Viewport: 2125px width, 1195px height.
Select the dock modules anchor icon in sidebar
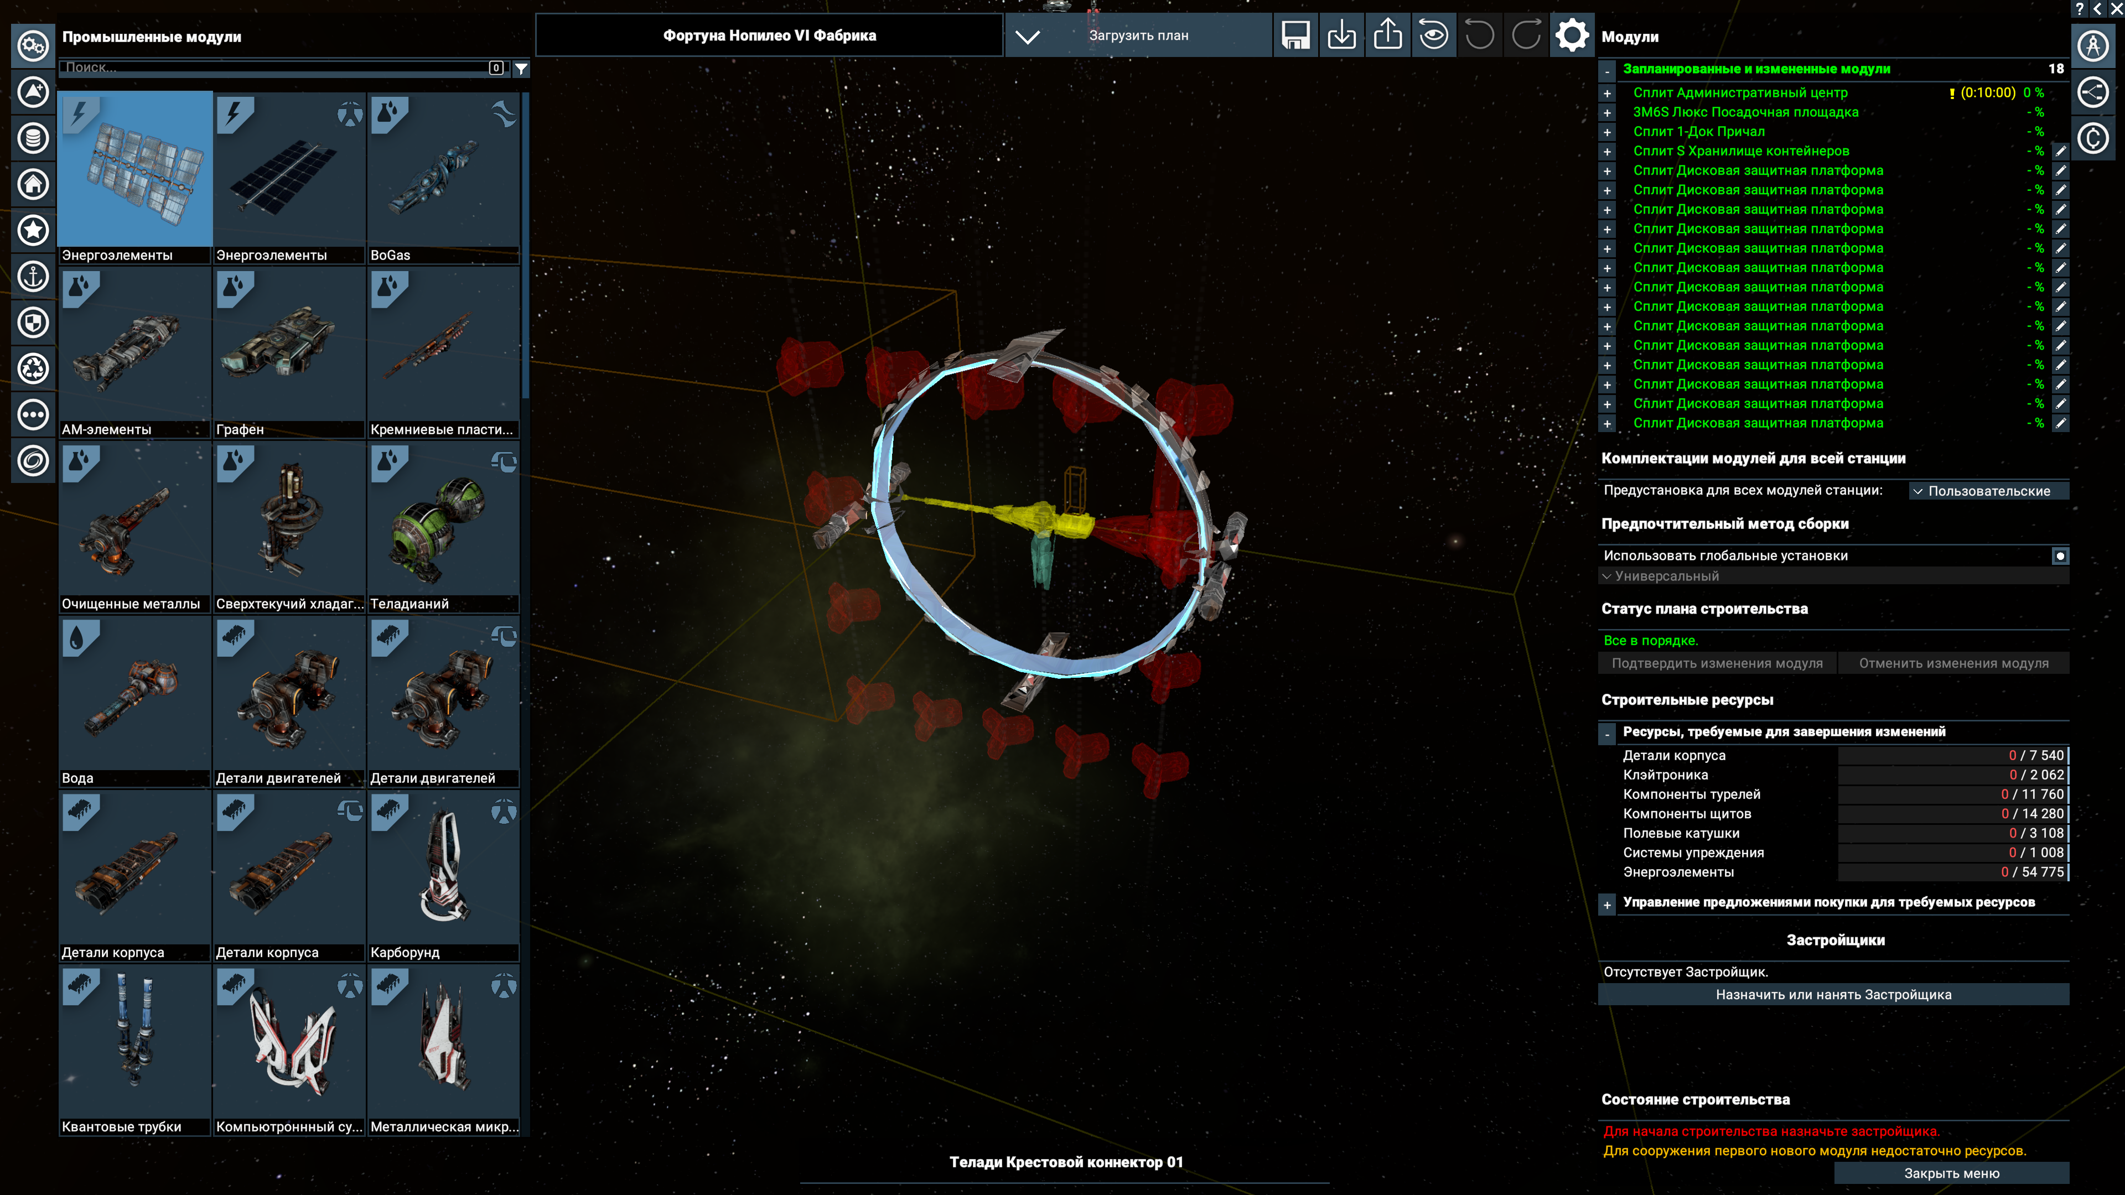pyautogui.click(x=33, y=276)
